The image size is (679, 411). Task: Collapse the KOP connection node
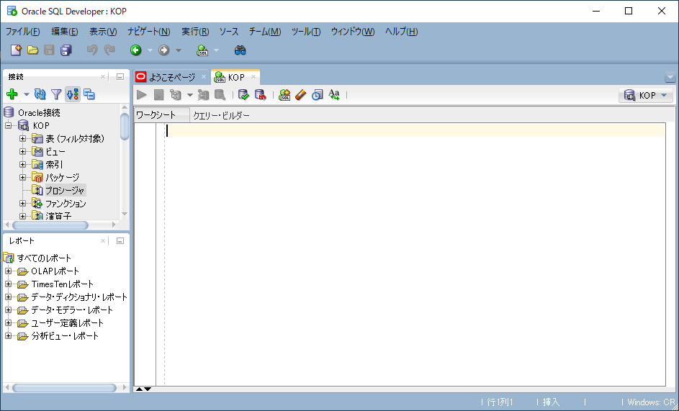[8, 125]
